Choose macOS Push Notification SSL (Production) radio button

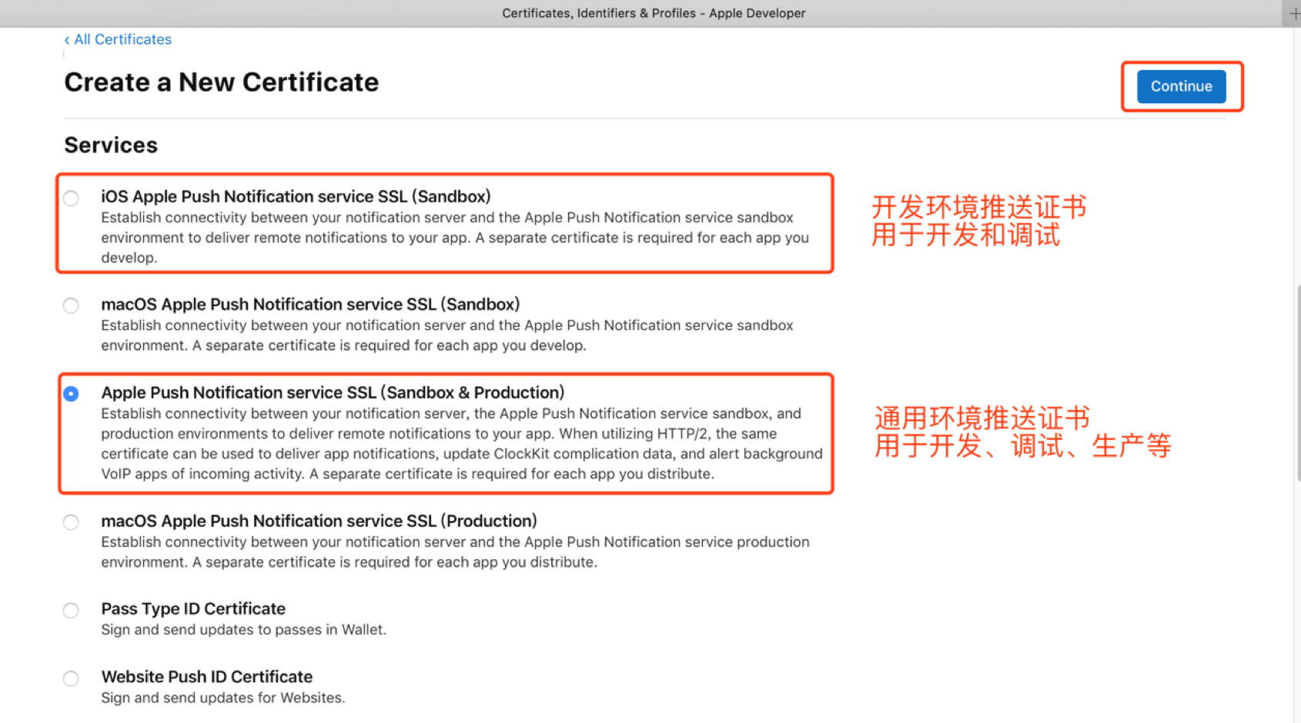[x=71, y=523]
